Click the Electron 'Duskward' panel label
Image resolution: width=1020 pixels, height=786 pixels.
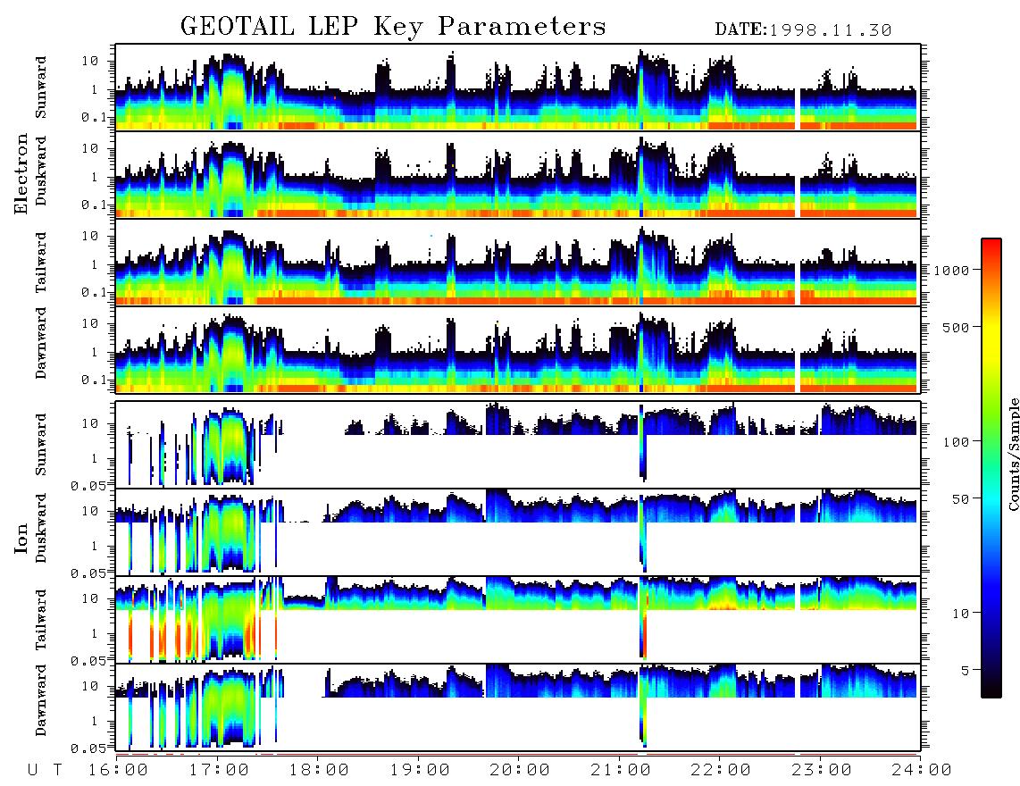pos(41,171)
